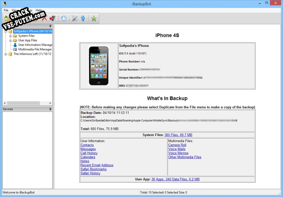283x197 pixels.
Task: Click the tree panel's right scroll arrow
Action: [x=50, y=103]
